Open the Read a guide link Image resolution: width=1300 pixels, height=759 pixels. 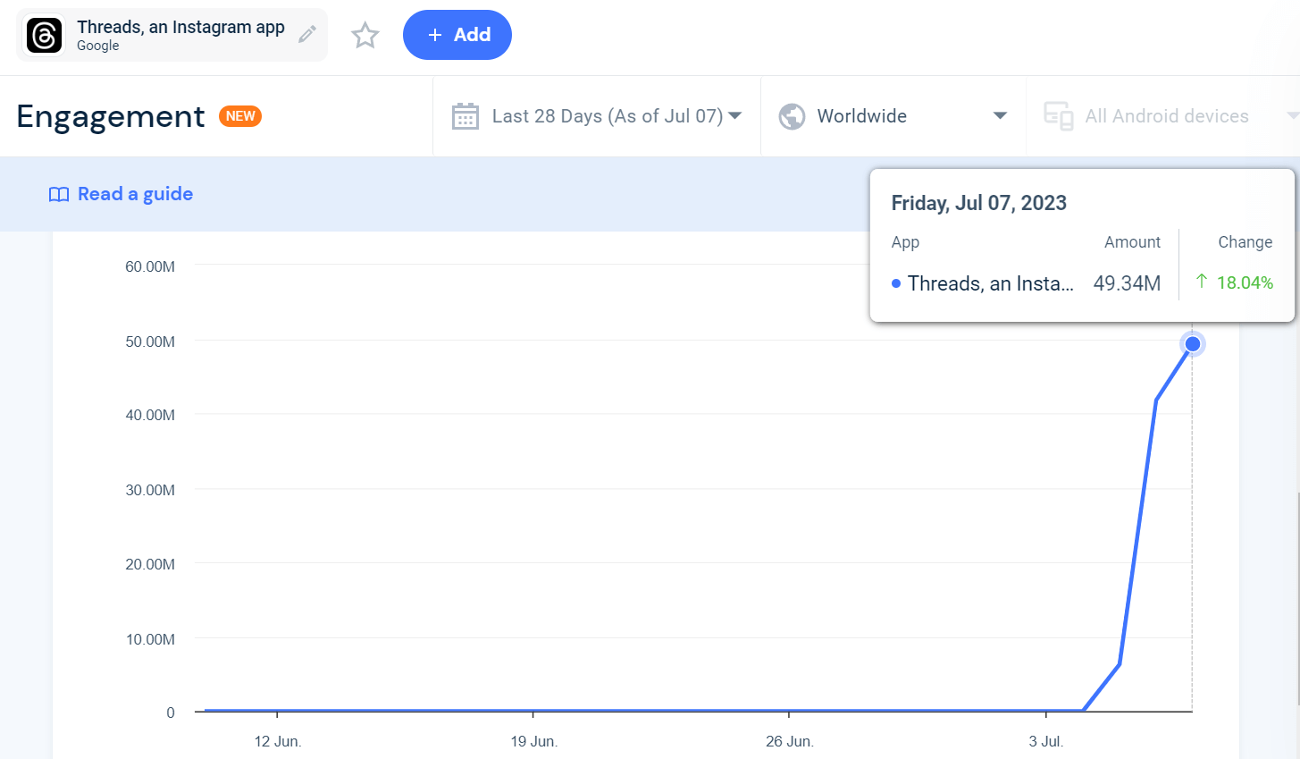(x=135, y=194)
